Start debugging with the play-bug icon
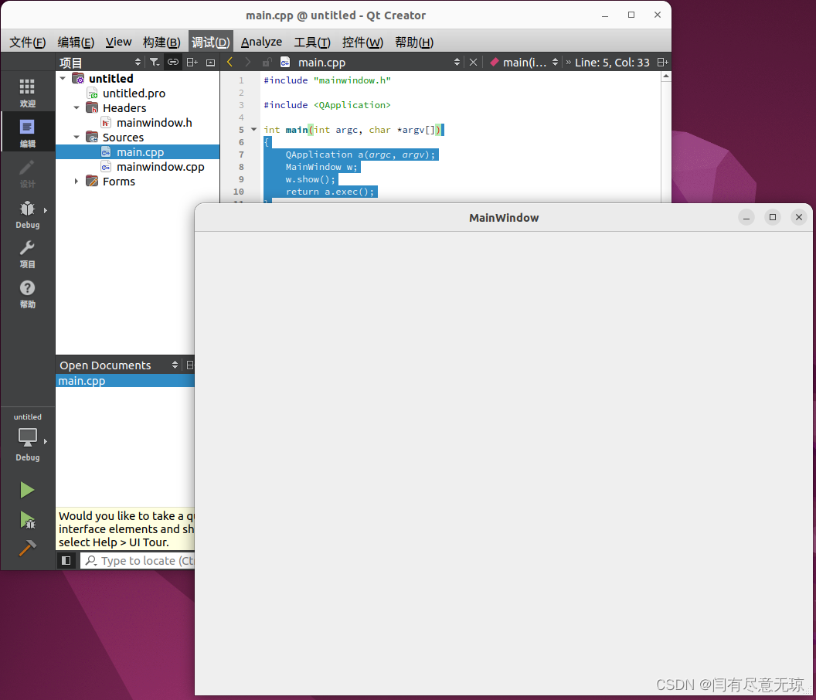This screenshot has height=700, width=816. tap(27, 519)
